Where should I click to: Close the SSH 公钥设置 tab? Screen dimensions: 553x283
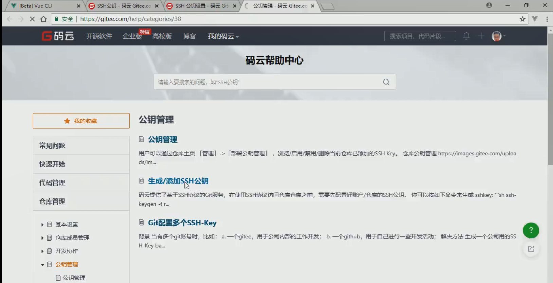point(235,6)
